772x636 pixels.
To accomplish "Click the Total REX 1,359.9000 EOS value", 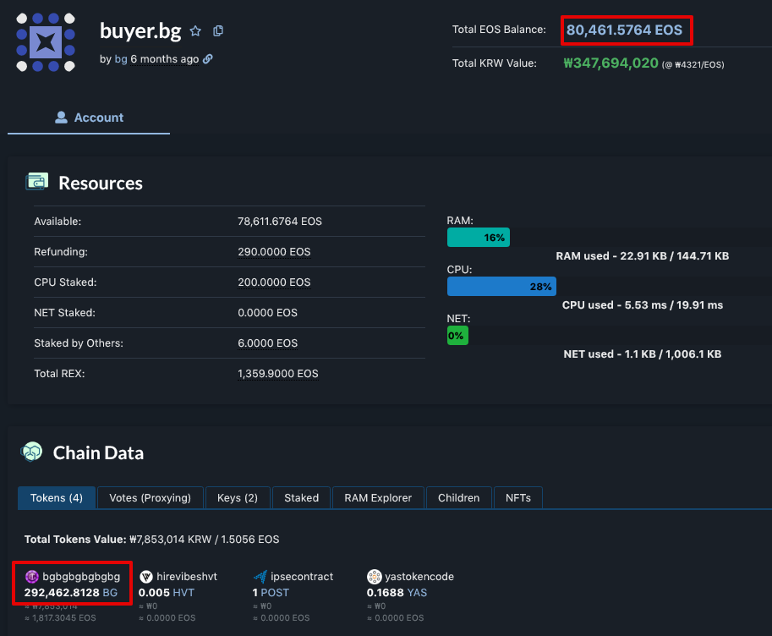I will (278, 374).
